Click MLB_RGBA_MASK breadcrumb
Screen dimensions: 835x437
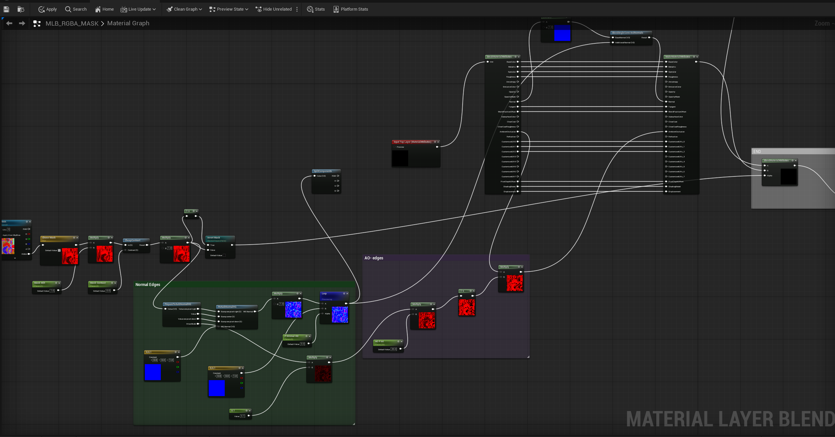click(72, 23)
